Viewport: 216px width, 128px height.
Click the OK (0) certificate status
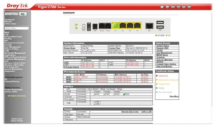(161, 88)
